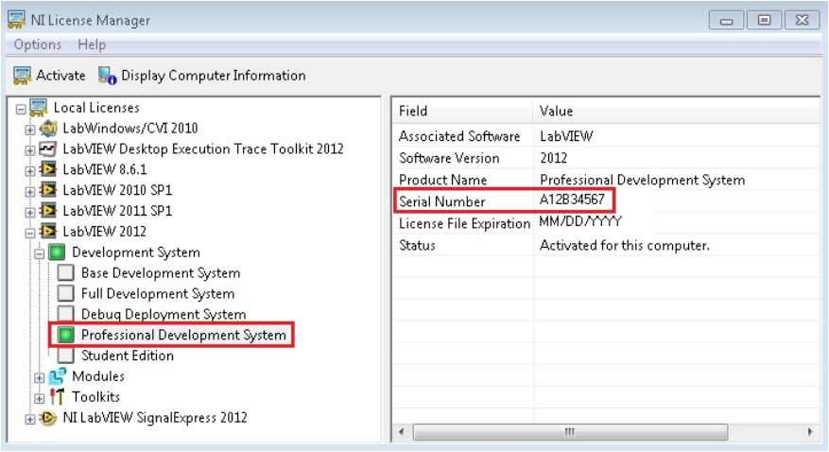Click the Desktop Execution Trace Toolkit icon

click(x=48, y=149)
